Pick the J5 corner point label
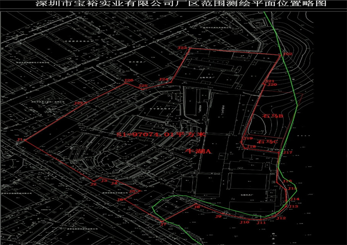The height and width of the screenshot is (245, 347). tap(132, 191)
